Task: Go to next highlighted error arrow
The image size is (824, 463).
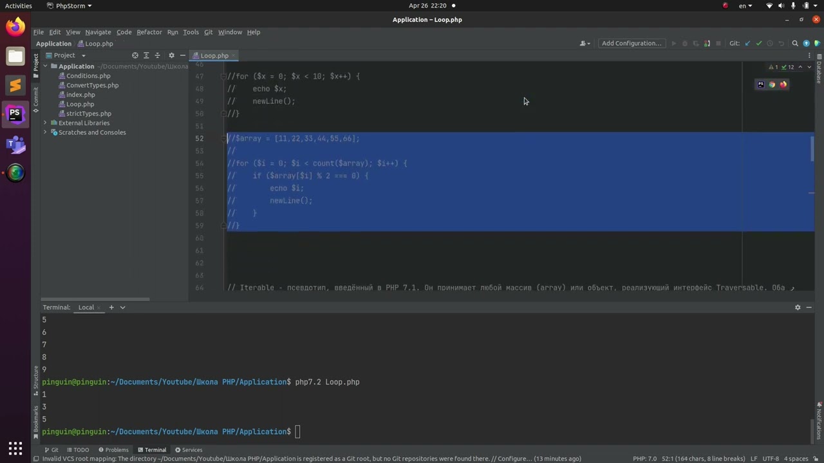Action: 809,67
